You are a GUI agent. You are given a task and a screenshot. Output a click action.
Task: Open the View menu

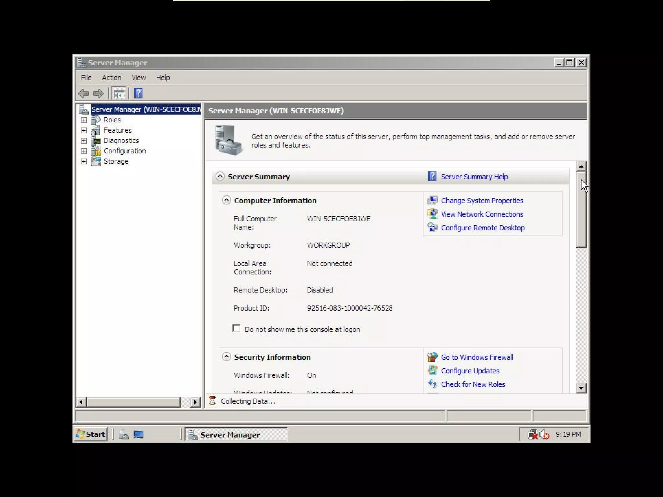[x=139, y=78]
